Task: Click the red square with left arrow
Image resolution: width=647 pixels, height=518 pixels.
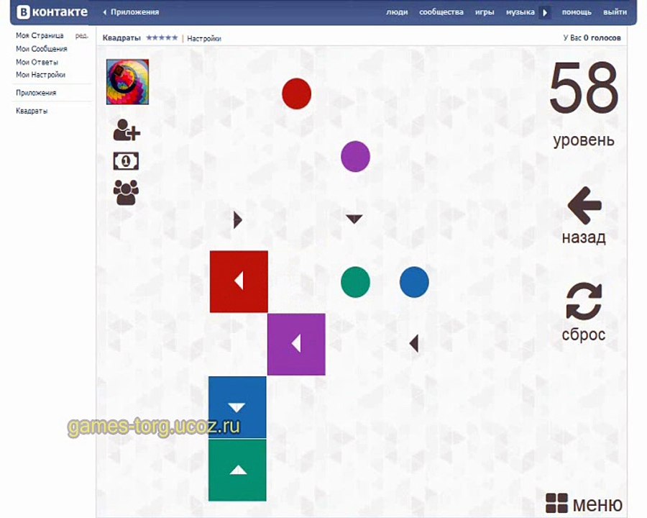Action: 239,281
